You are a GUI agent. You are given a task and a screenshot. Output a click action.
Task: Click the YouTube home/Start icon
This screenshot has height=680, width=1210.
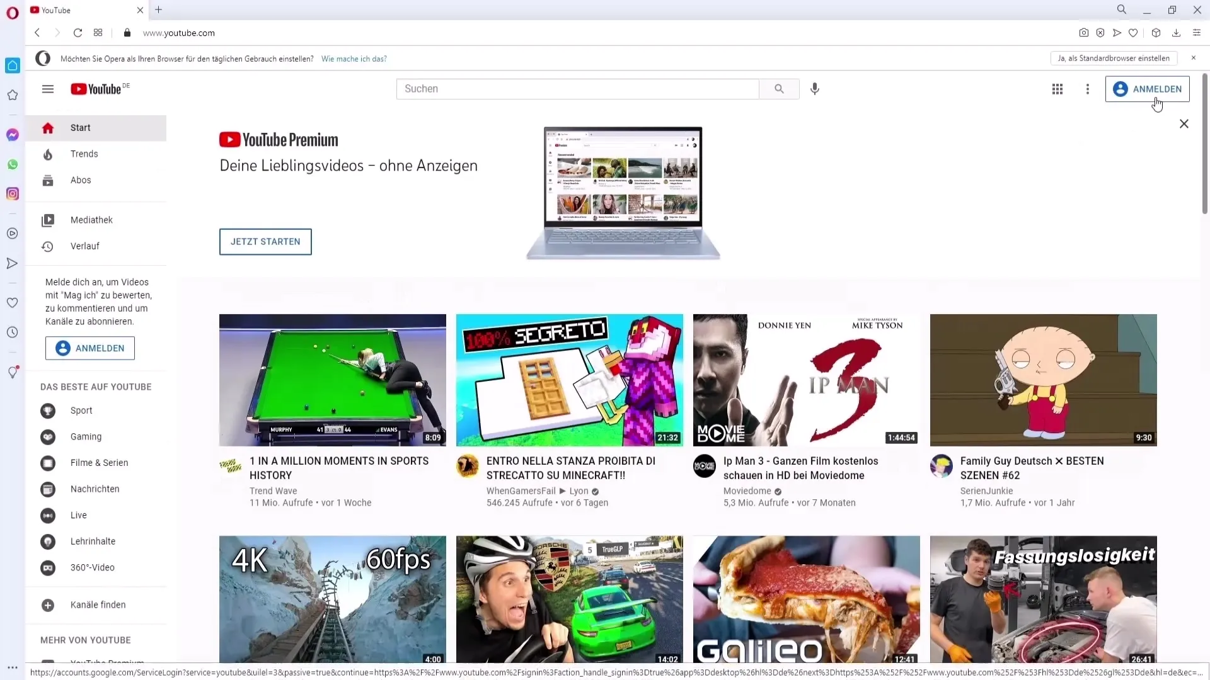point(47,127)
